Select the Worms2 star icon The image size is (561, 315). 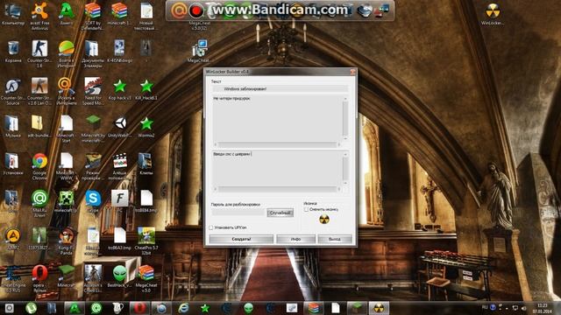coord(146,127)
